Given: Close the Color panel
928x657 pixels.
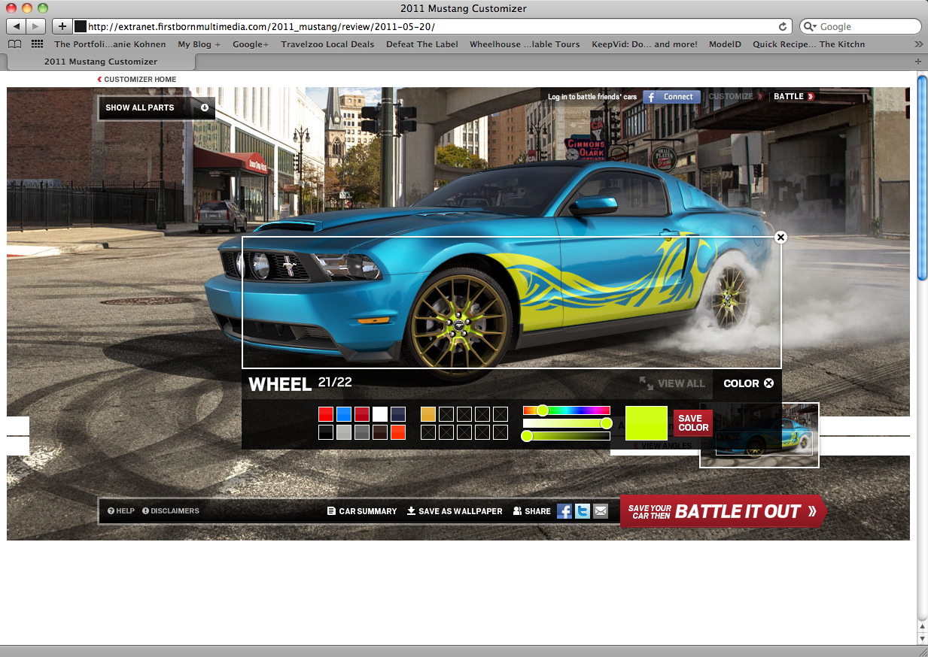Looking at the screenshot, I should (768, 383).
